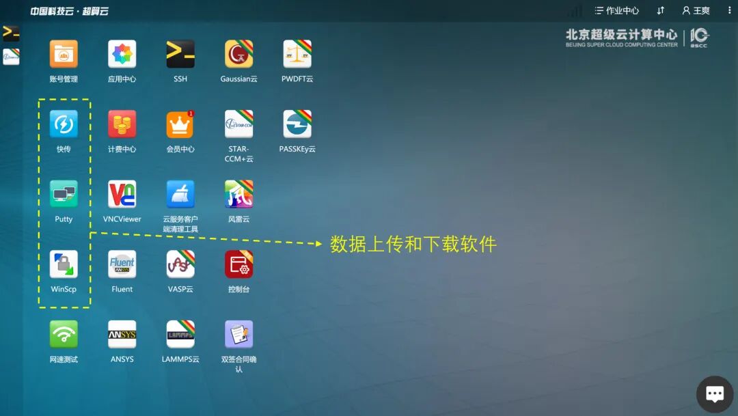This screenshot has width=738, height=416.
Task: Click the transfer arrows icon in the top bar
Action: point(661,10)
